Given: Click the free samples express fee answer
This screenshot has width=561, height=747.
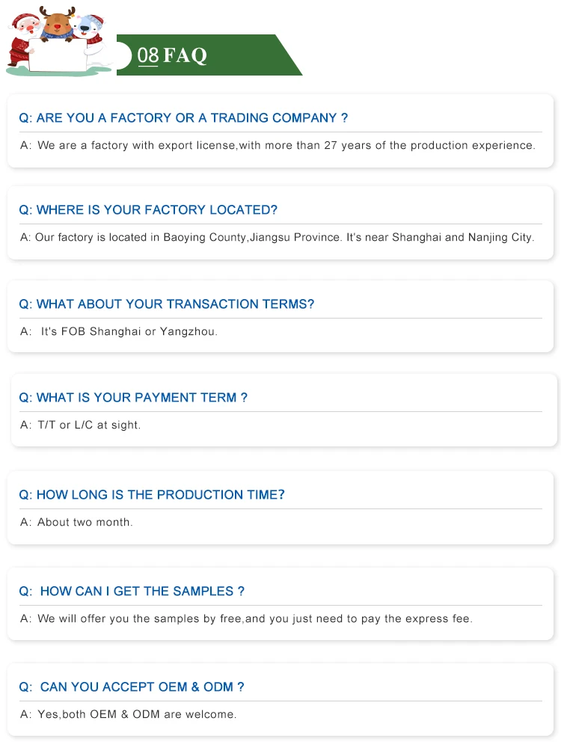Looking at the screenshot, I should point(246,618).
